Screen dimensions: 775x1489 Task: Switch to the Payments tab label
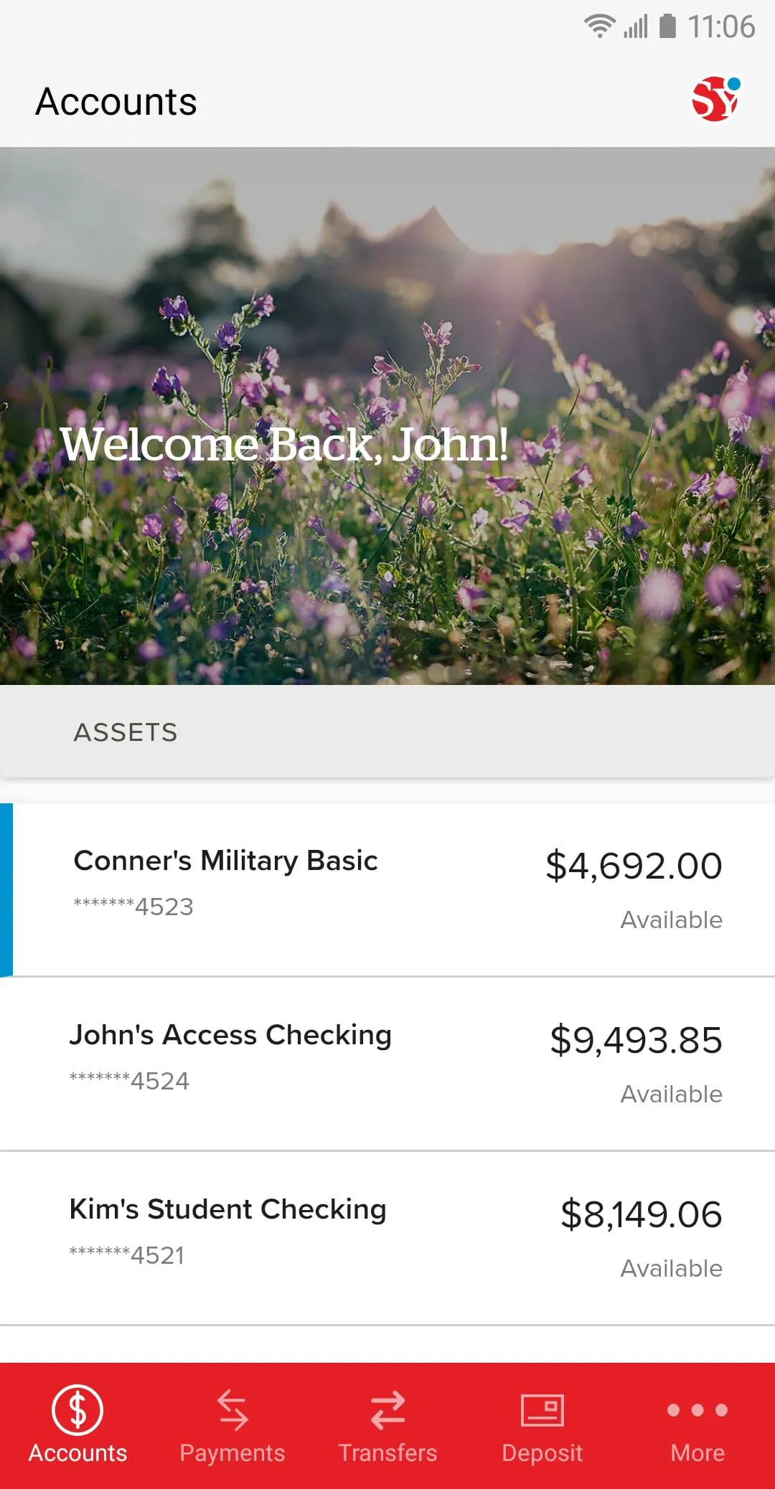click(232, 1453)
